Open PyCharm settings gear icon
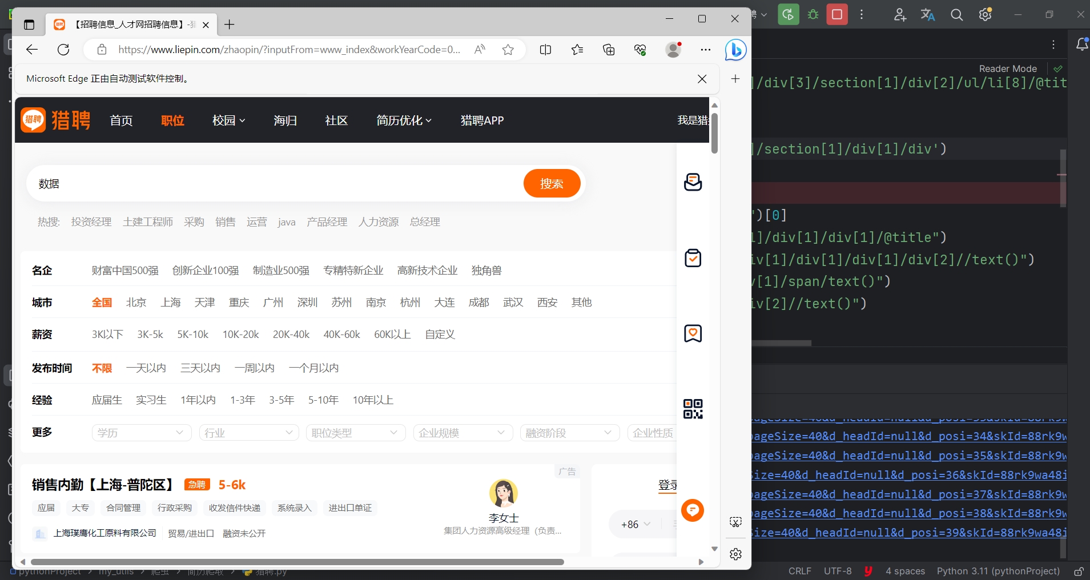The width and height of the screenshot is (1090, 580). coord(986,15)
